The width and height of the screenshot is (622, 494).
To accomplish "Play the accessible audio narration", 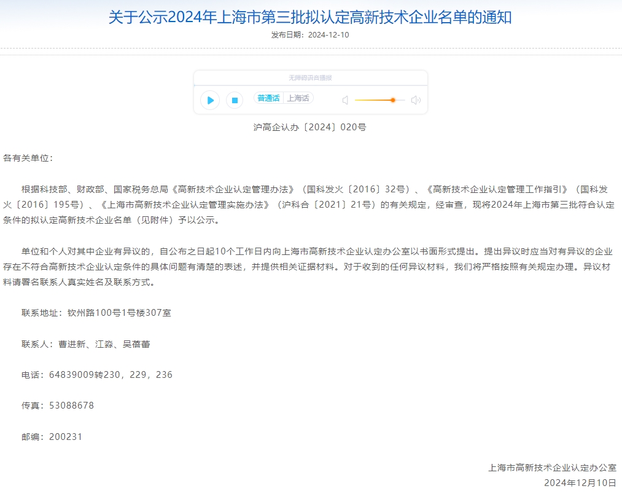I will point(210,100).
